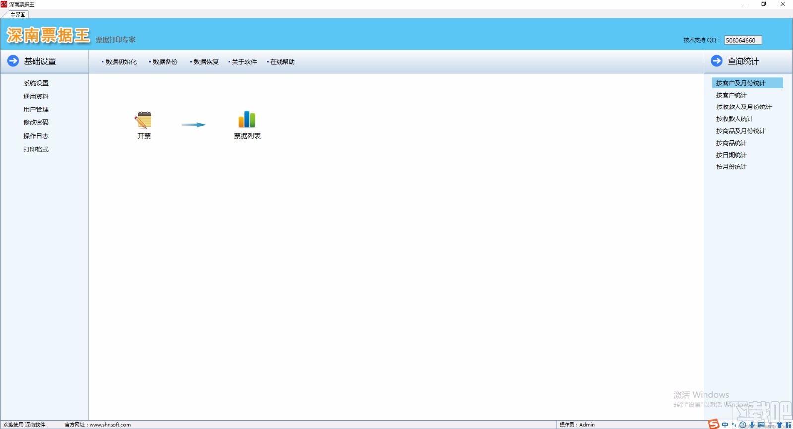Image resolution: width=793 pixels, height=429 pixels.
Task: Open 用户管理 in the left sidebar
Action: coord(36,109)
